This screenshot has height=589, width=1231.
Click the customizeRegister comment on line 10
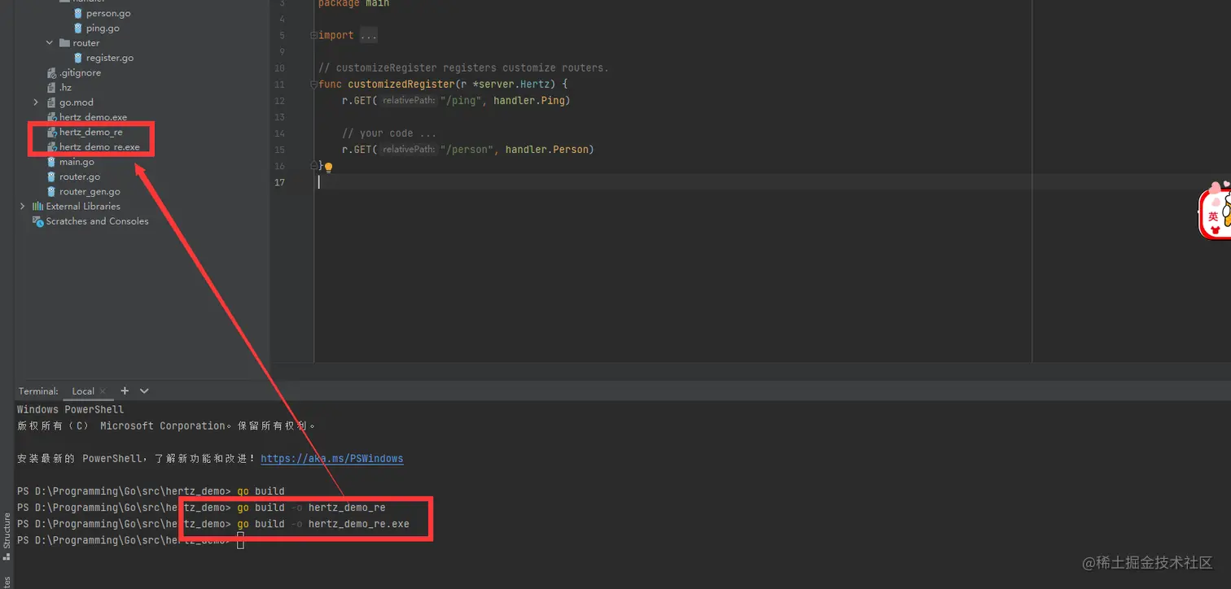click(x=463, y=68)
